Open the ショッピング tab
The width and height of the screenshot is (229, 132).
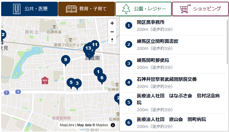pyautogui.click(x=200, y=9)
